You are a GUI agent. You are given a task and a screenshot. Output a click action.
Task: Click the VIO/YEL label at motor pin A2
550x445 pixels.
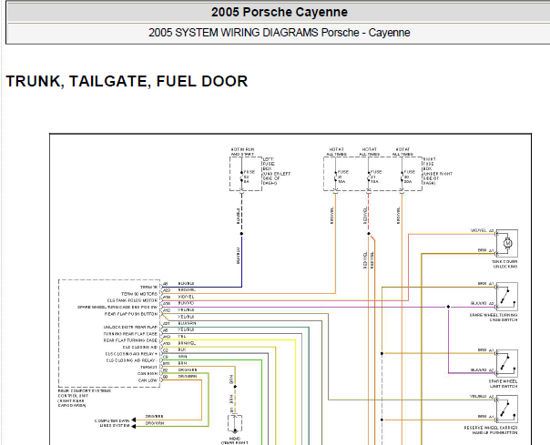click(x=478, y=230)
